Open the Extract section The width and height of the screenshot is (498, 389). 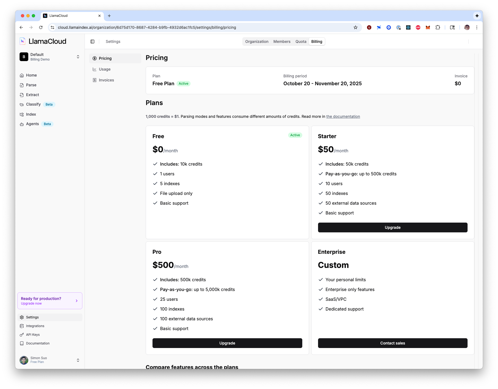click(32, 95)
